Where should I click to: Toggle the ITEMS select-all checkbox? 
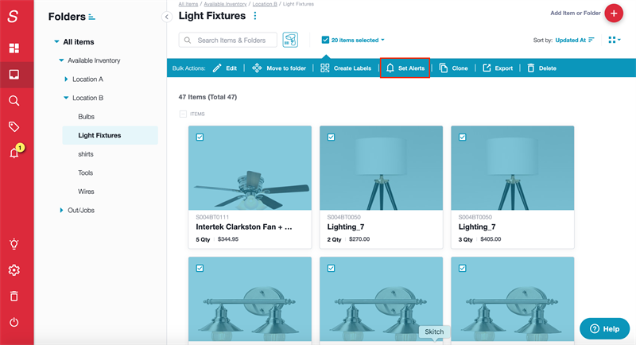[183, 114]
